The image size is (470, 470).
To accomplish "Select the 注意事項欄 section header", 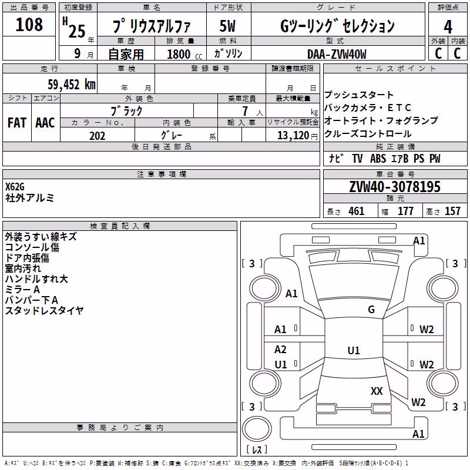I will pyautogui.click(x=161, y=174).
